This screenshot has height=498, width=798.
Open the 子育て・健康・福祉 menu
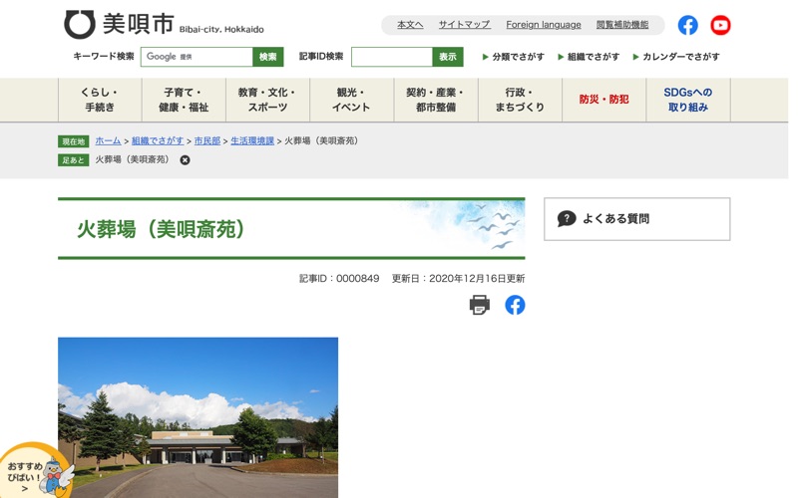point(184,100)
